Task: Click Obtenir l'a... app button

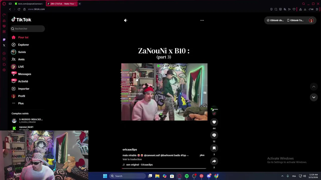Action: pos(295,20)
